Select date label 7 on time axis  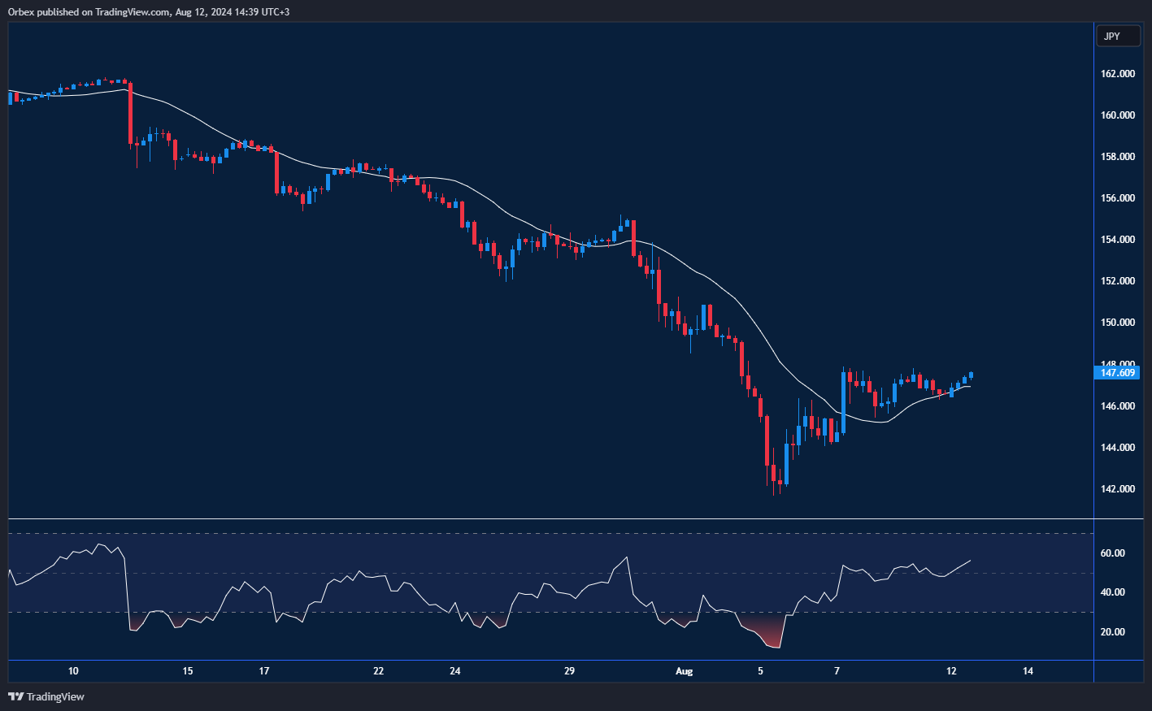pyautogui.click(x=837, y=671)
